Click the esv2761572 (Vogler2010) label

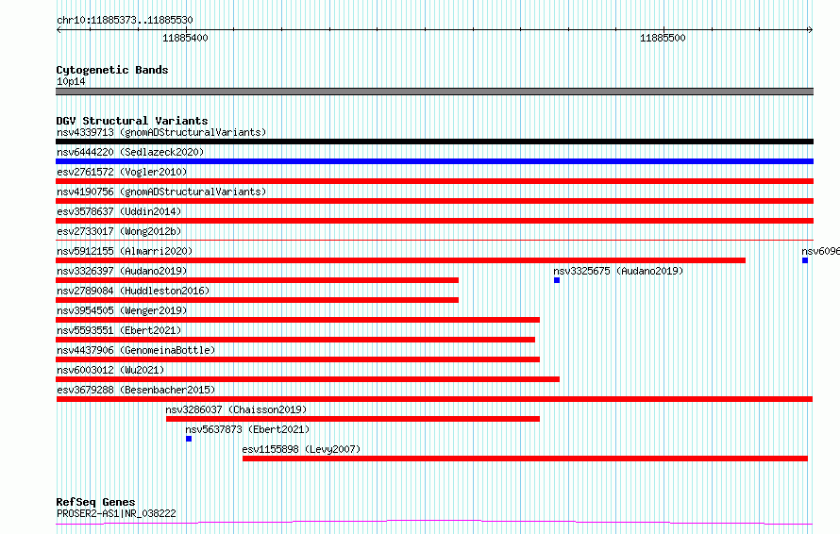coord(122,172)
